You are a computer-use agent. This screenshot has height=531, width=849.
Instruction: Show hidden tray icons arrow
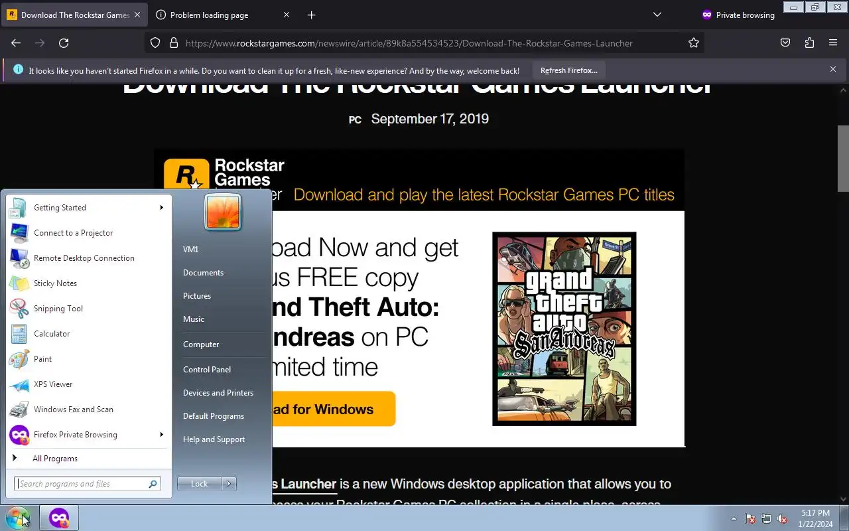tap(734, 518)
